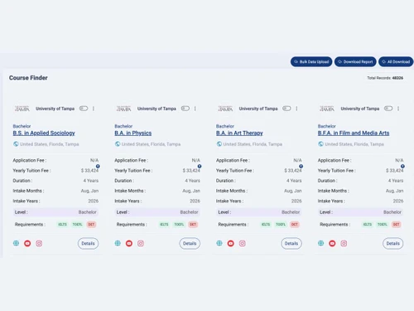Click IELTS requirement tag on Applied Sociology card
Viewport: 414px width, 311px height.
(x=62, y=224)
